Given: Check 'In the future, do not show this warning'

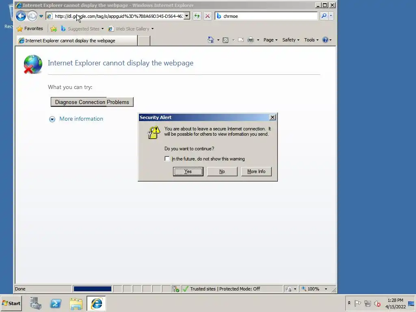Looking at the screenshot, I should coord(167,159).
